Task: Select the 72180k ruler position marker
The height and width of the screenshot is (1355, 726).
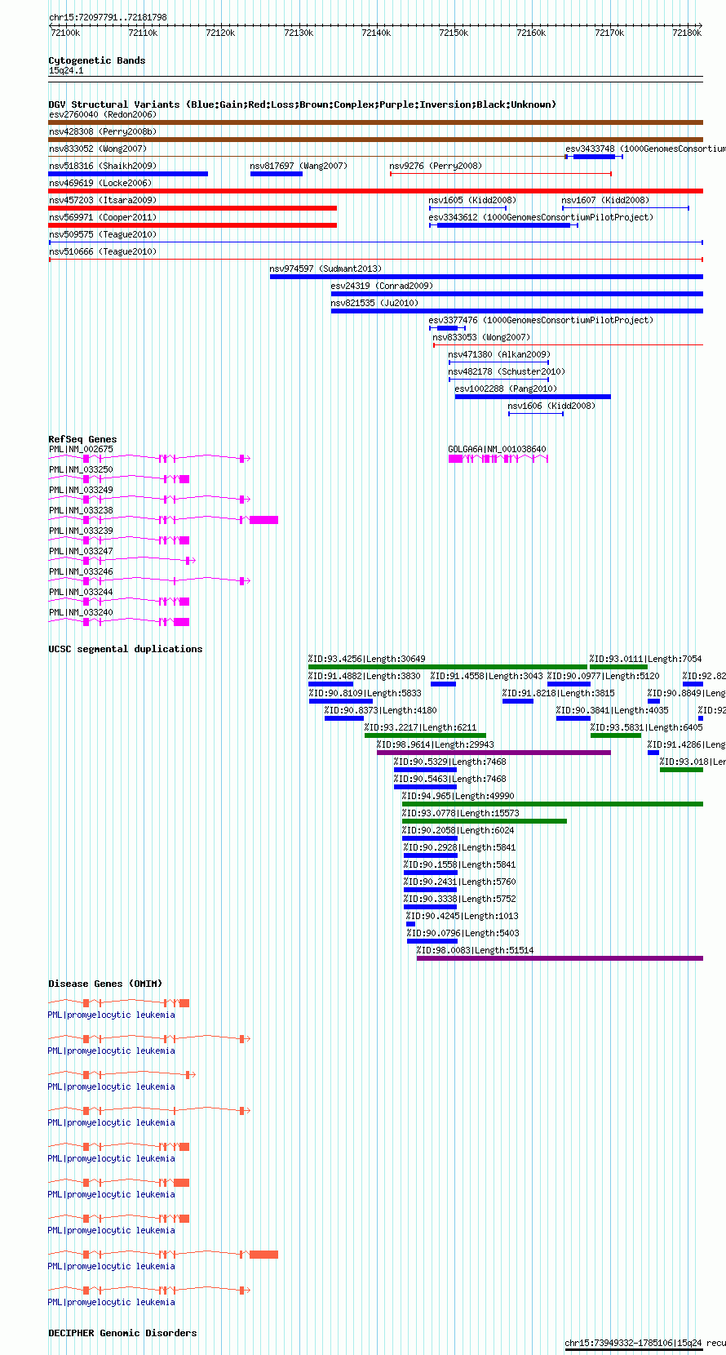Action: pyautogui.click(x=687, y=33)
